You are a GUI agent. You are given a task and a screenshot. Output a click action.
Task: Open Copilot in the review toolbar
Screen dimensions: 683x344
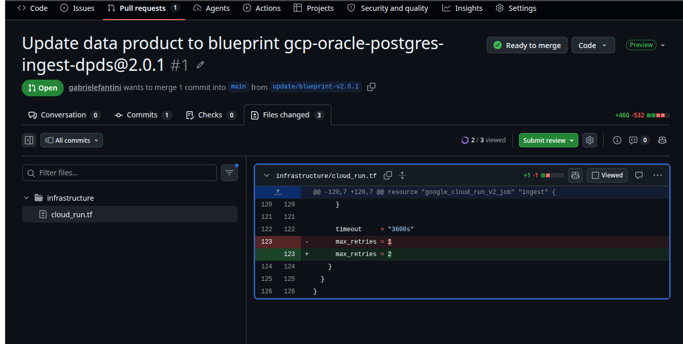[662, 140]
